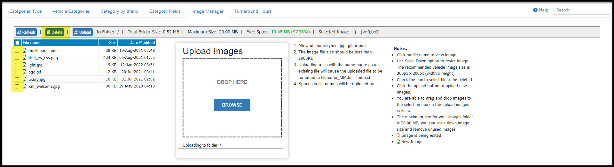The width and height of the screenshot is (614, 167).
Task: Sort files by Date Modified header
Action: coord(142,43)
